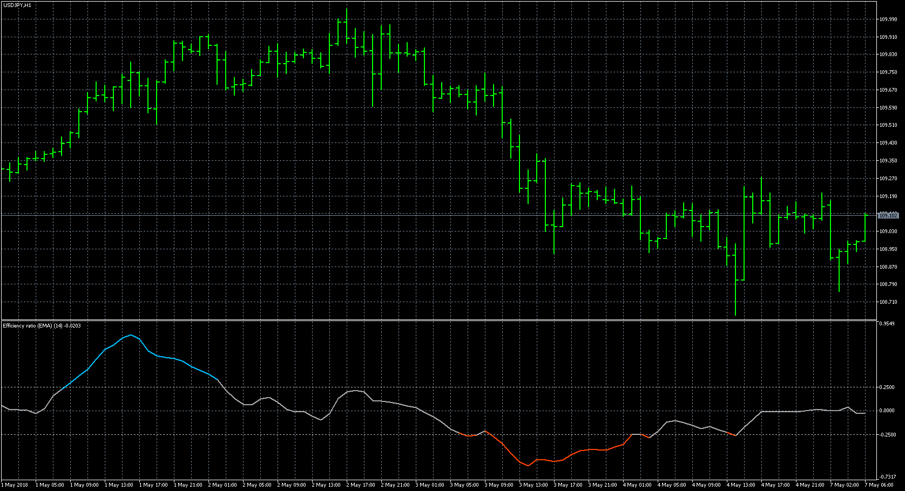Click the 2 May 01:00 time label

tap(223, 485)
